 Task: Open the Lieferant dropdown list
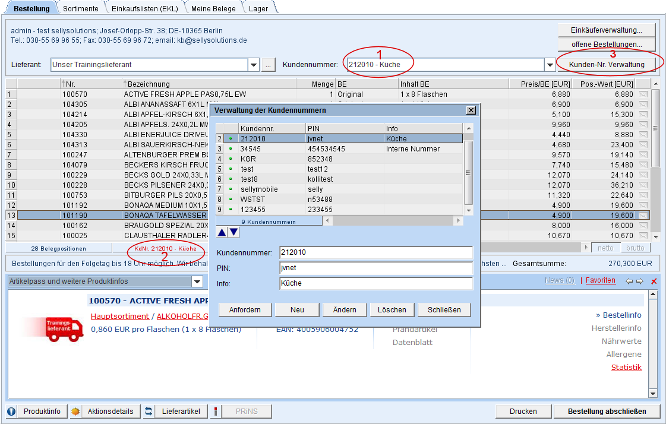tap(254, 65)
